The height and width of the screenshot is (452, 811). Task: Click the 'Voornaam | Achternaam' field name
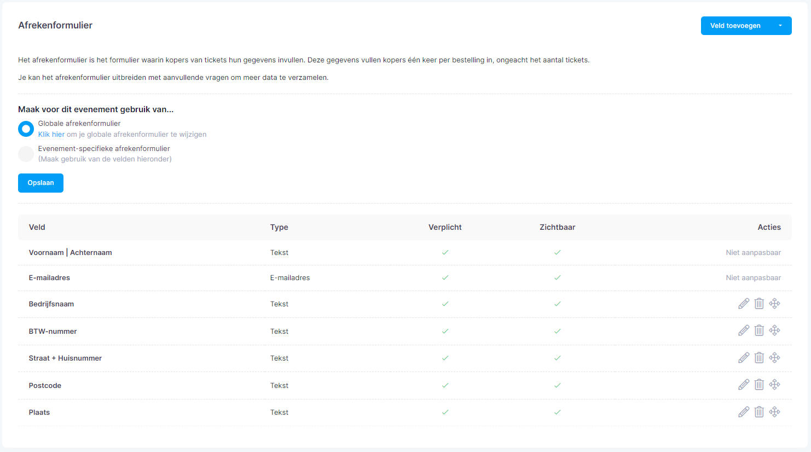pos(70,252)
